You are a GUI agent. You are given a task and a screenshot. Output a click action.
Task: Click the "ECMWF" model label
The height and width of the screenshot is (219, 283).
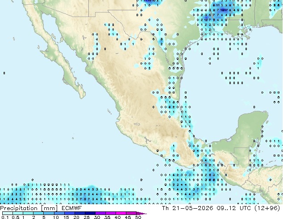[72, 208]
